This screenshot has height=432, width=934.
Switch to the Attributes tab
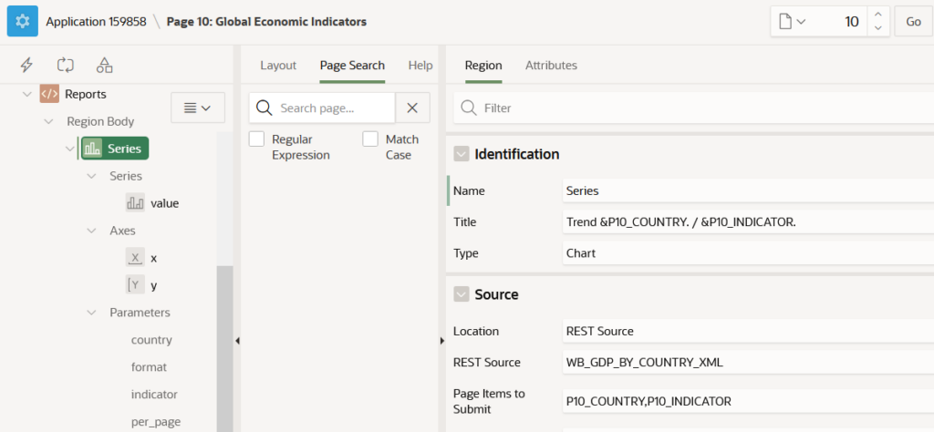click(x=551, y=66)
